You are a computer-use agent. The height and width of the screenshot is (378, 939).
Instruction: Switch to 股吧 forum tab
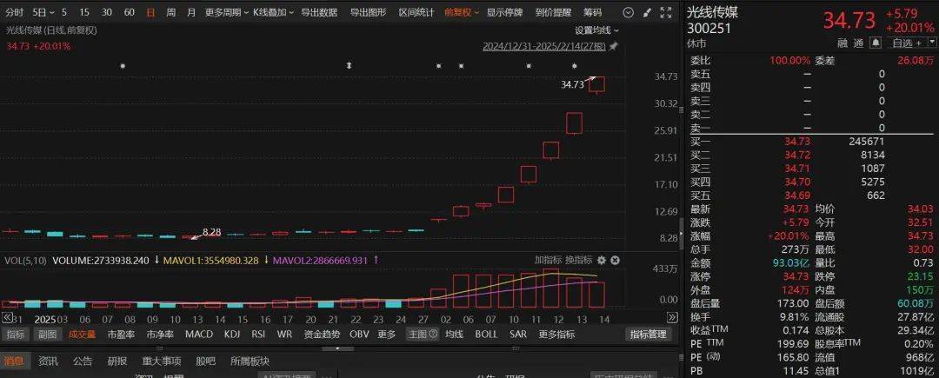click(x=205, y=361)
